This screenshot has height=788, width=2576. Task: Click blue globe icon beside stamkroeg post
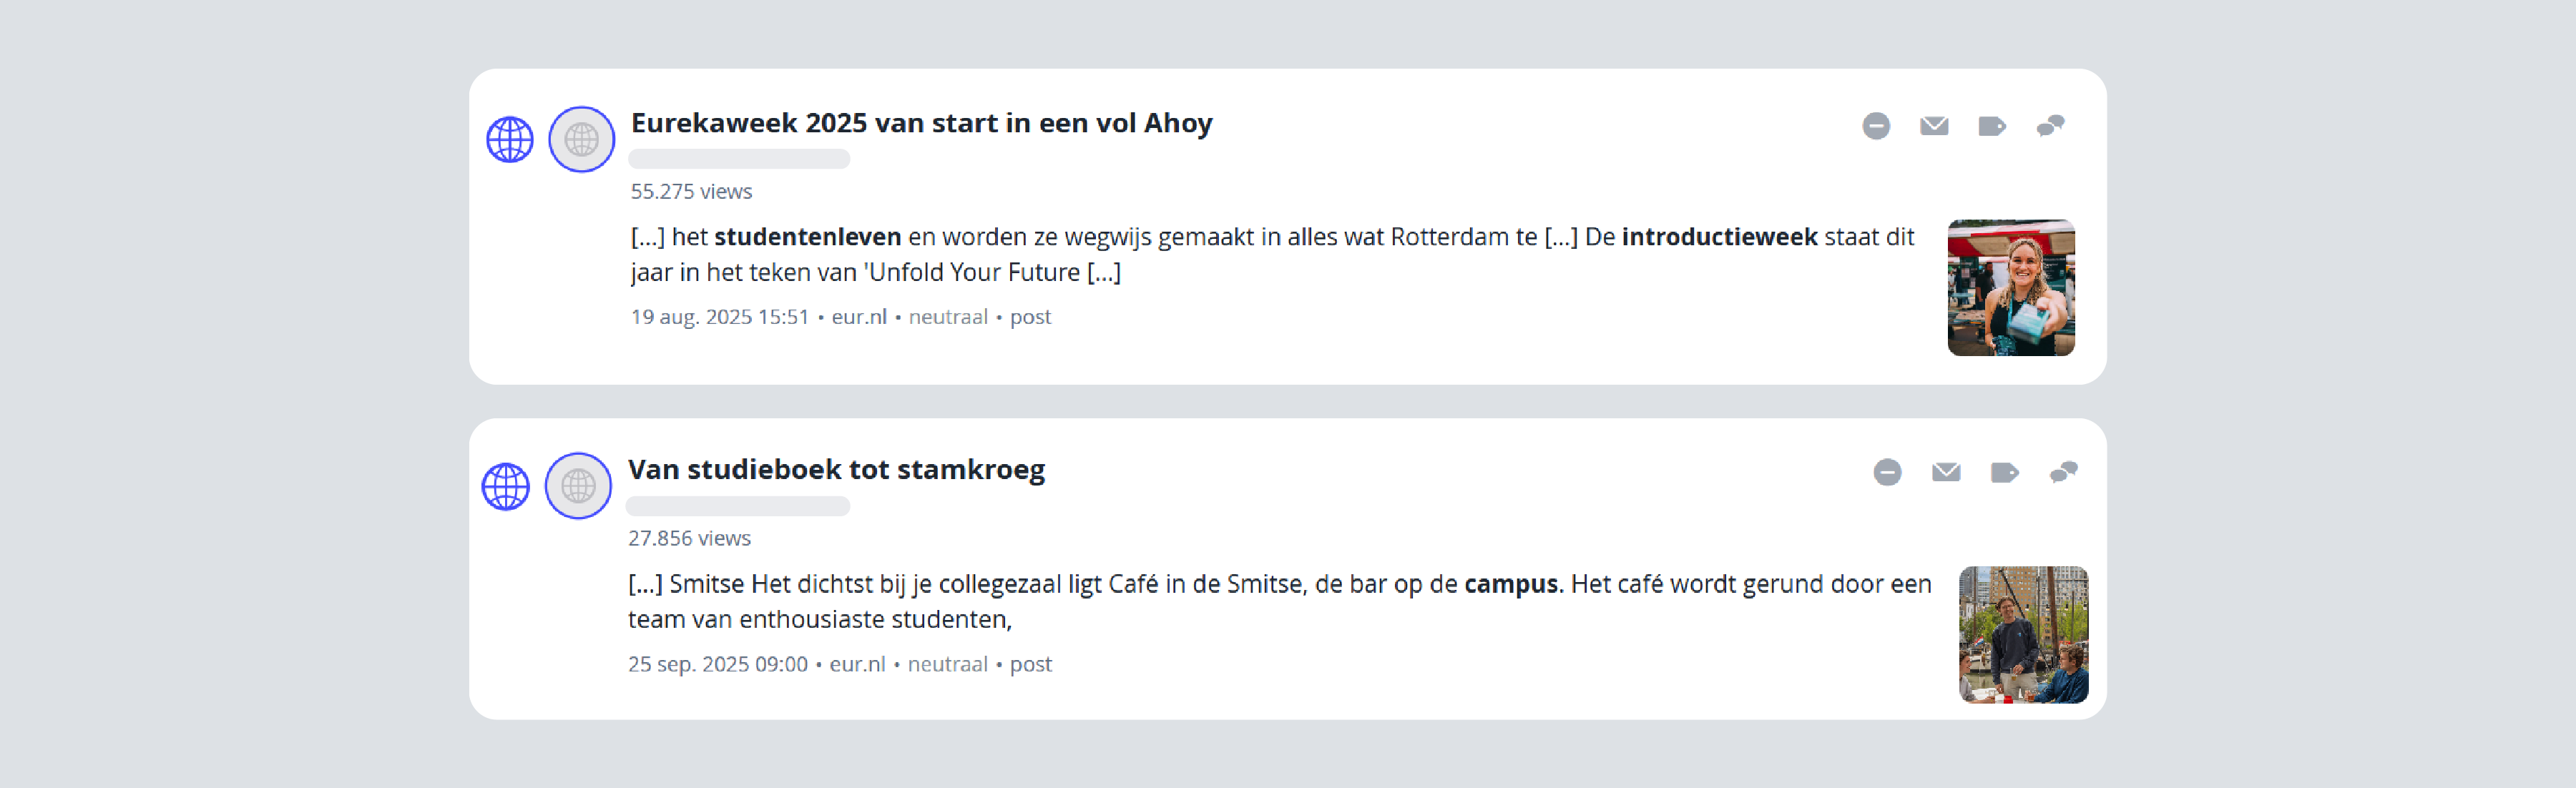click(x=506, y=487)
